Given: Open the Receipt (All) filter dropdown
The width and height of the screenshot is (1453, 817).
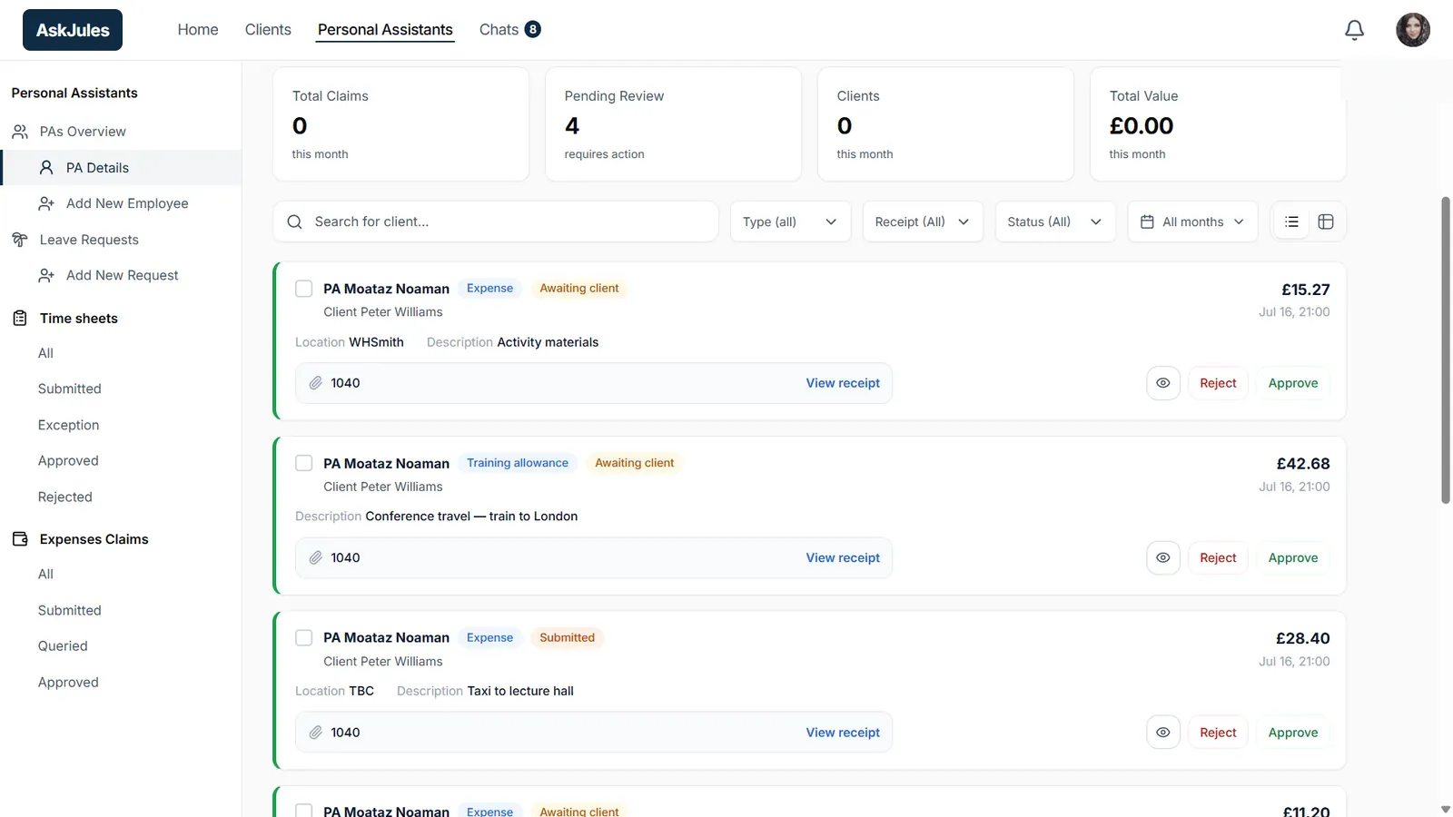Looking at the screenshot, I should (923, 221).
